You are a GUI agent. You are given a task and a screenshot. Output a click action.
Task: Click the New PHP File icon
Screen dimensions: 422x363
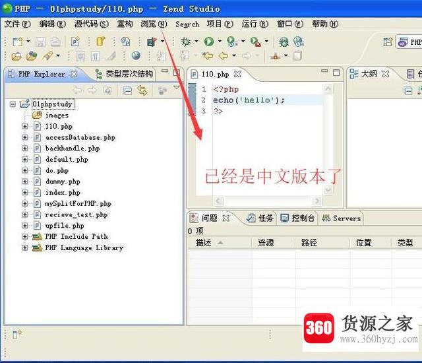point(75,42)
